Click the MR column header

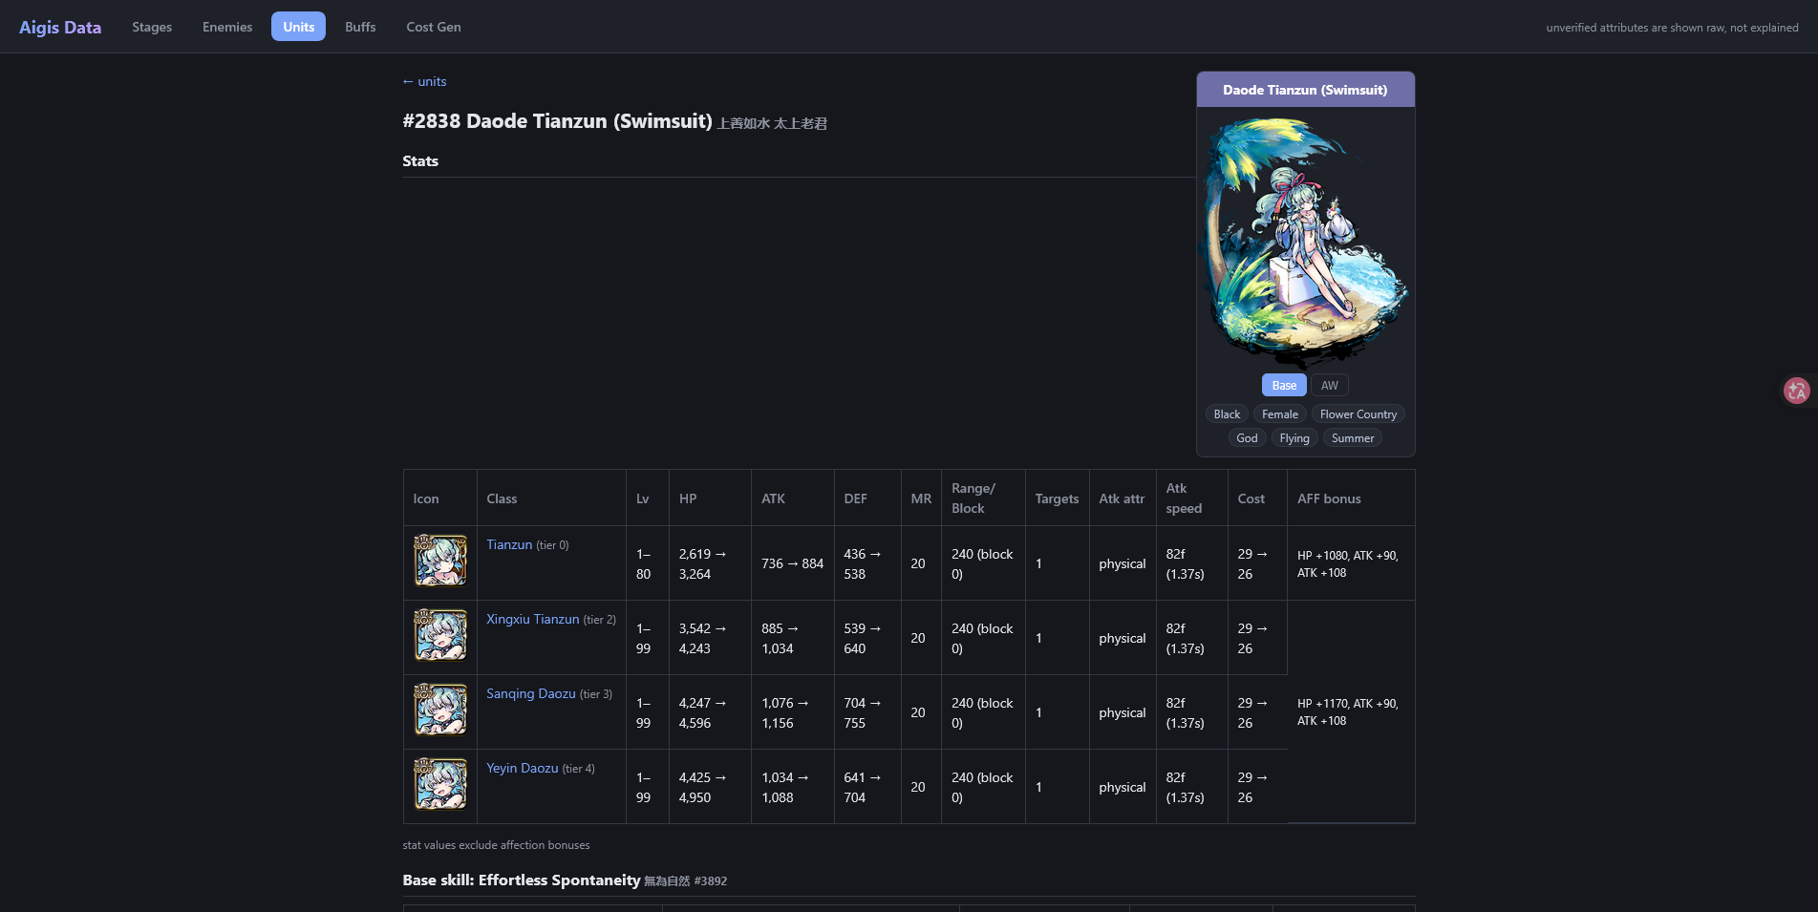pos(921,498)
